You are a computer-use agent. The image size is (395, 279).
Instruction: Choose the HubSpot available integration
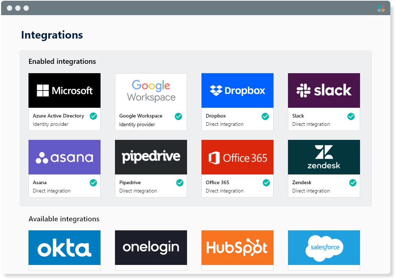tap(237, 248)
